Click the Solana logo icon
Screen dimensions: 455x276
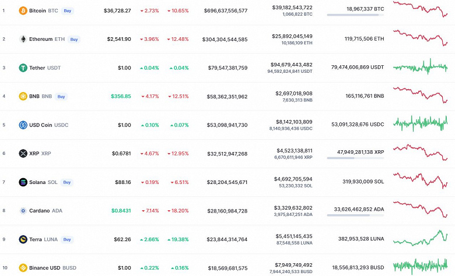tap(23, 182)
